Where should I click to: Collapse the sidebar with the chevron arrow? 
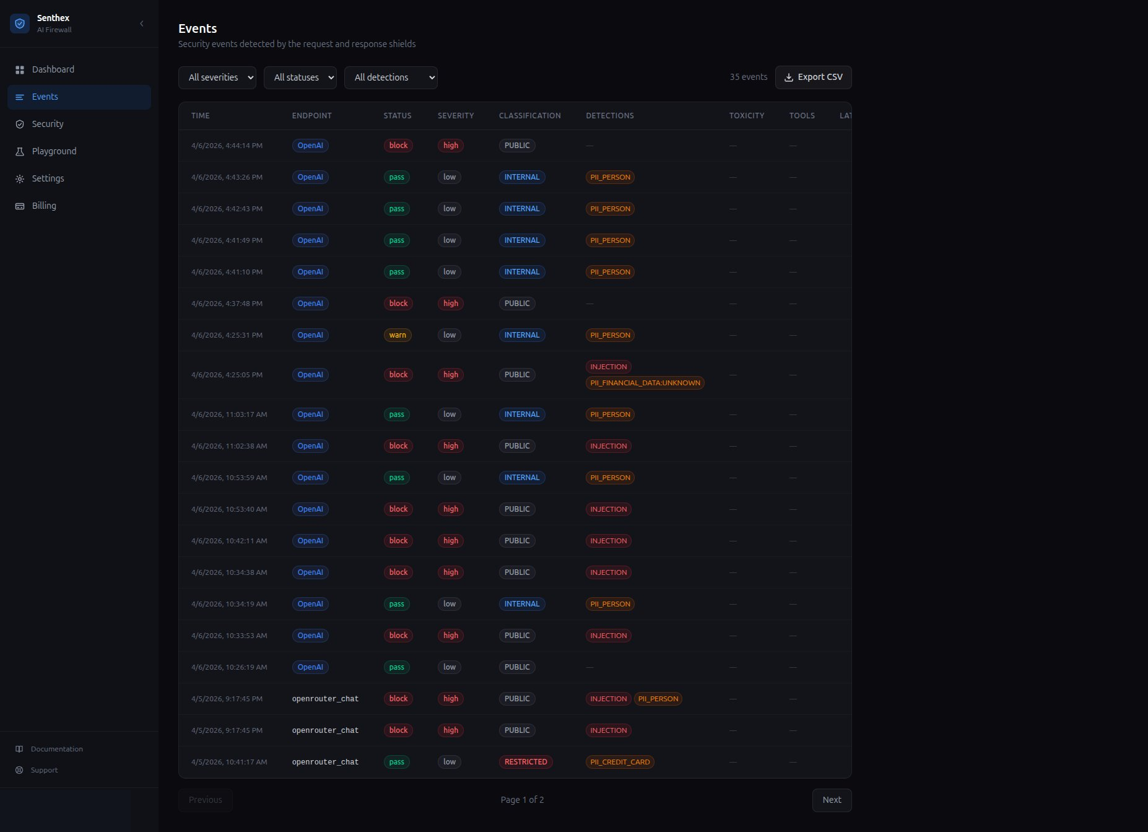[x=142, y=24]
